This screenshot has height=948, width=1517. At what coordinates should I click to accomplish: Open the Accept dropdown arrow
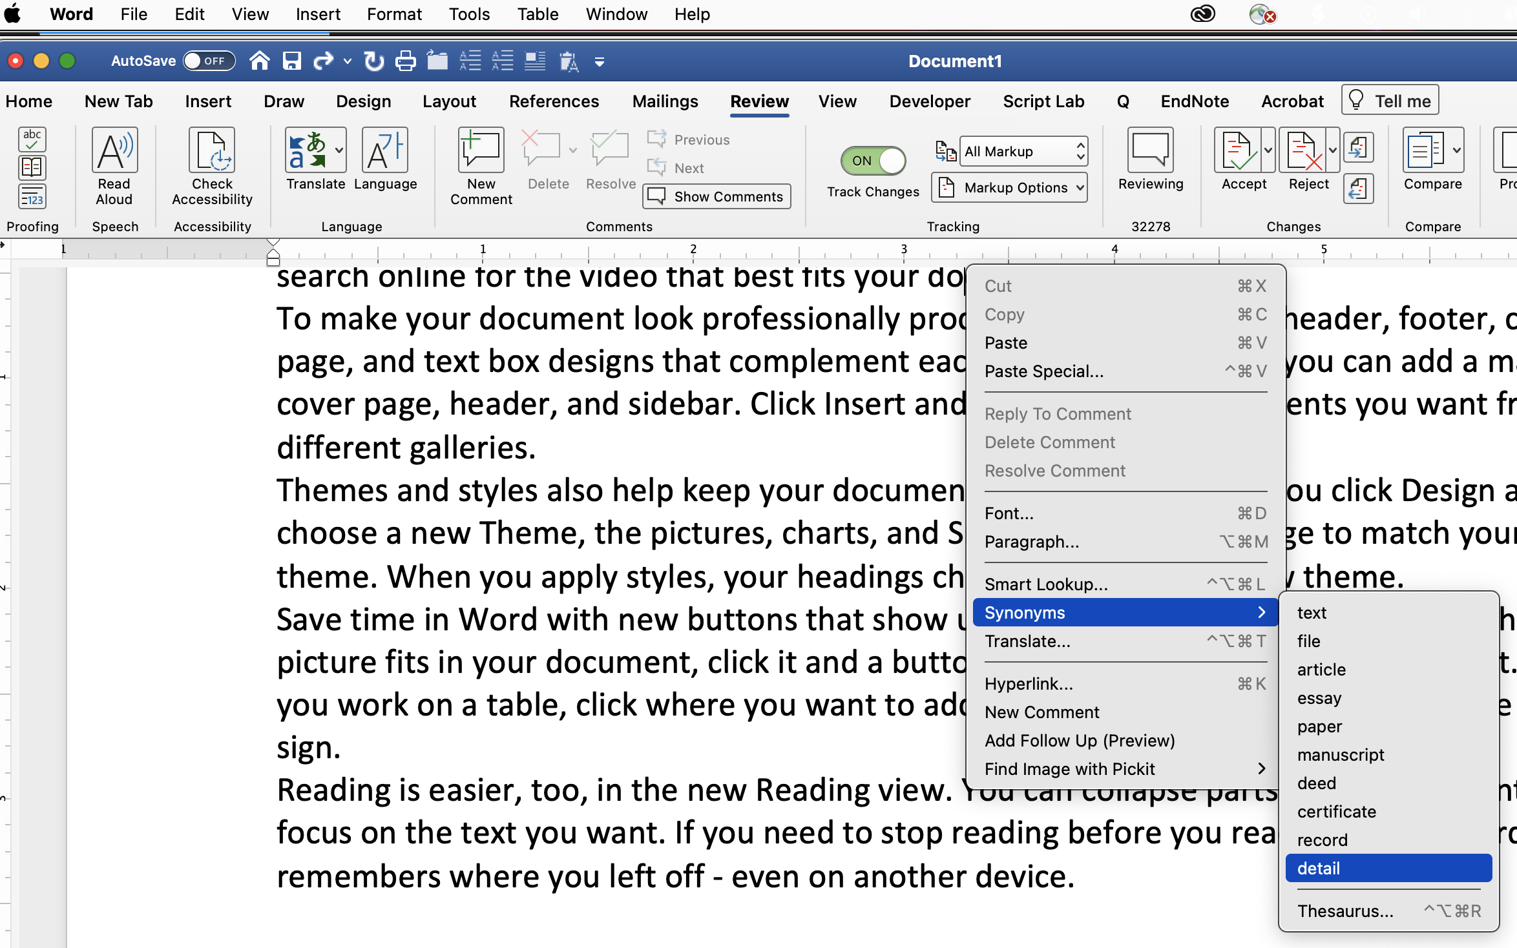(x=1268, y=151)
